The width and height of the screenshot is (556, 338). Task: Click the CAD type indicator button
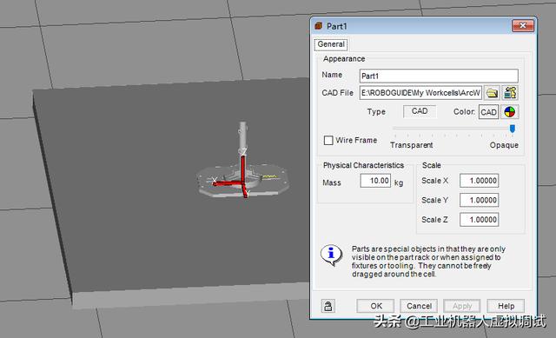pyautogui.click(x=420, y=111)
